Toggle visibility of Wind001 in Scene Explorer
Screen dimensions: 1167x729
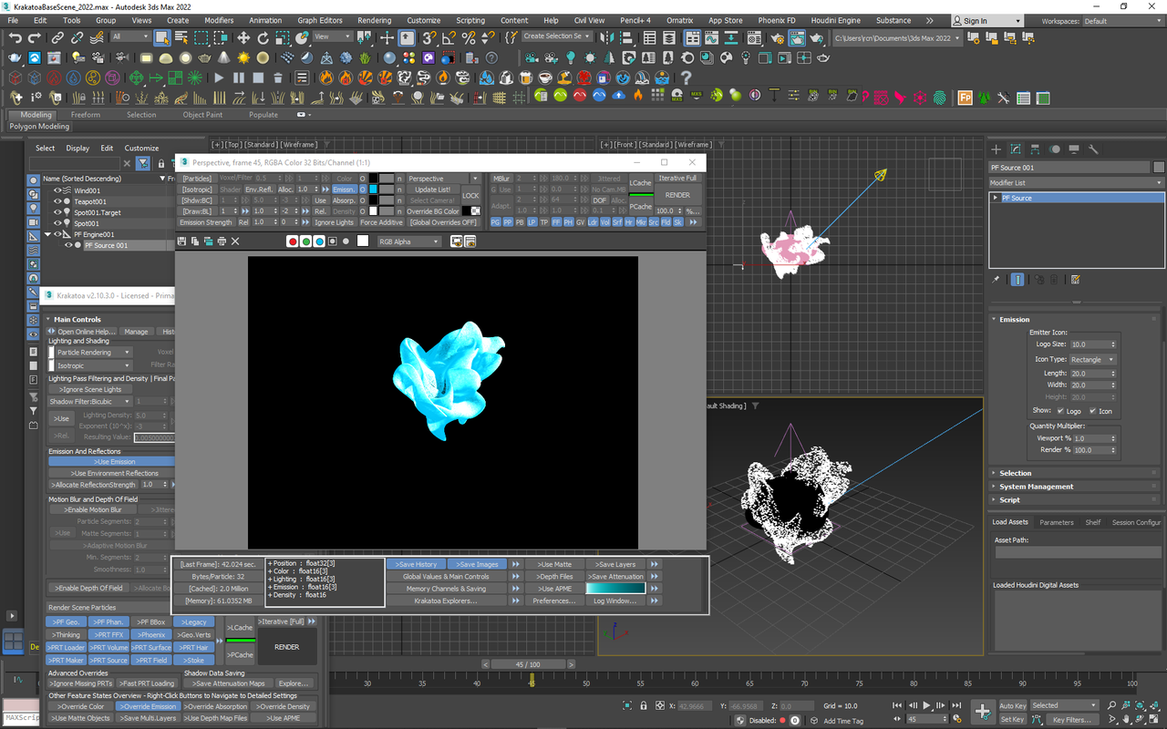57,190
